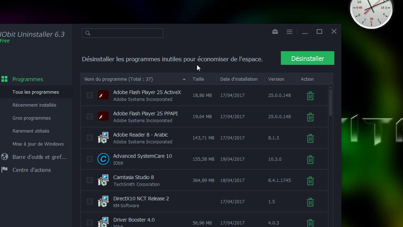The height and width of the screenshot is (227, 403).
Task: Click version 8.4.1.1745 text
Action: [x=280, y=180]
